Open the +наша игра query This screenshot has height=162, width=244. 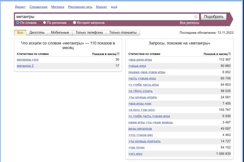[137, 66]
